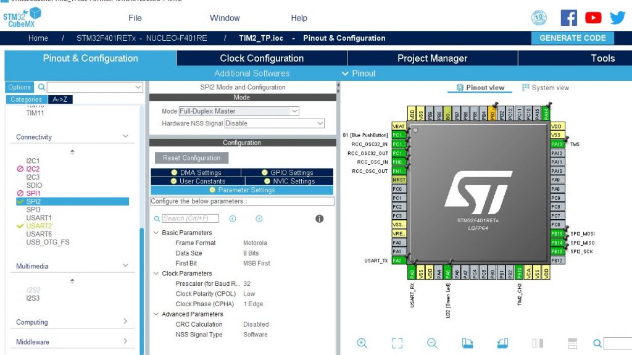Open the Twitter link icon
This screenshot has height=355, width=632.
point(617,18)
